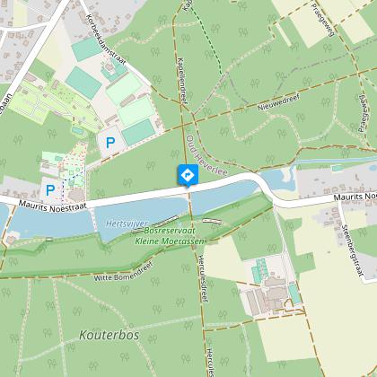Viewport: 377px width, 377px height.
Task: Click the blue directions marker pin
Action: (x=188, y=175)
